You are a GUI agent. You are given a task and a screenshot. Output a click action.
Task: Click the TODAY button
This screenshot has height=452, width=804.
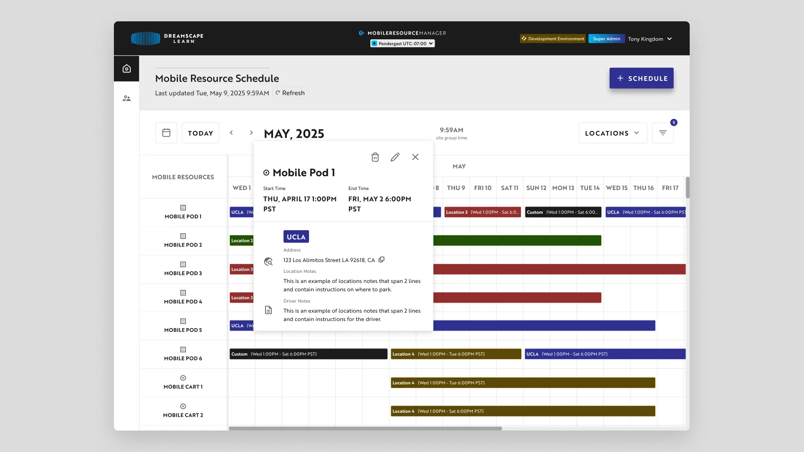coord(200,133)
